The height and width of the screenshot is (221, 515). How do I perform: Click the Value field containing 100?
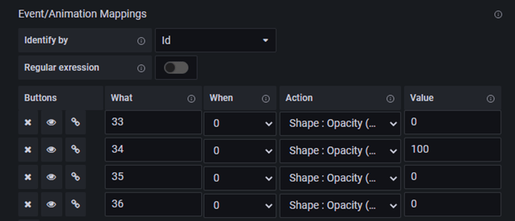[453, 150]
